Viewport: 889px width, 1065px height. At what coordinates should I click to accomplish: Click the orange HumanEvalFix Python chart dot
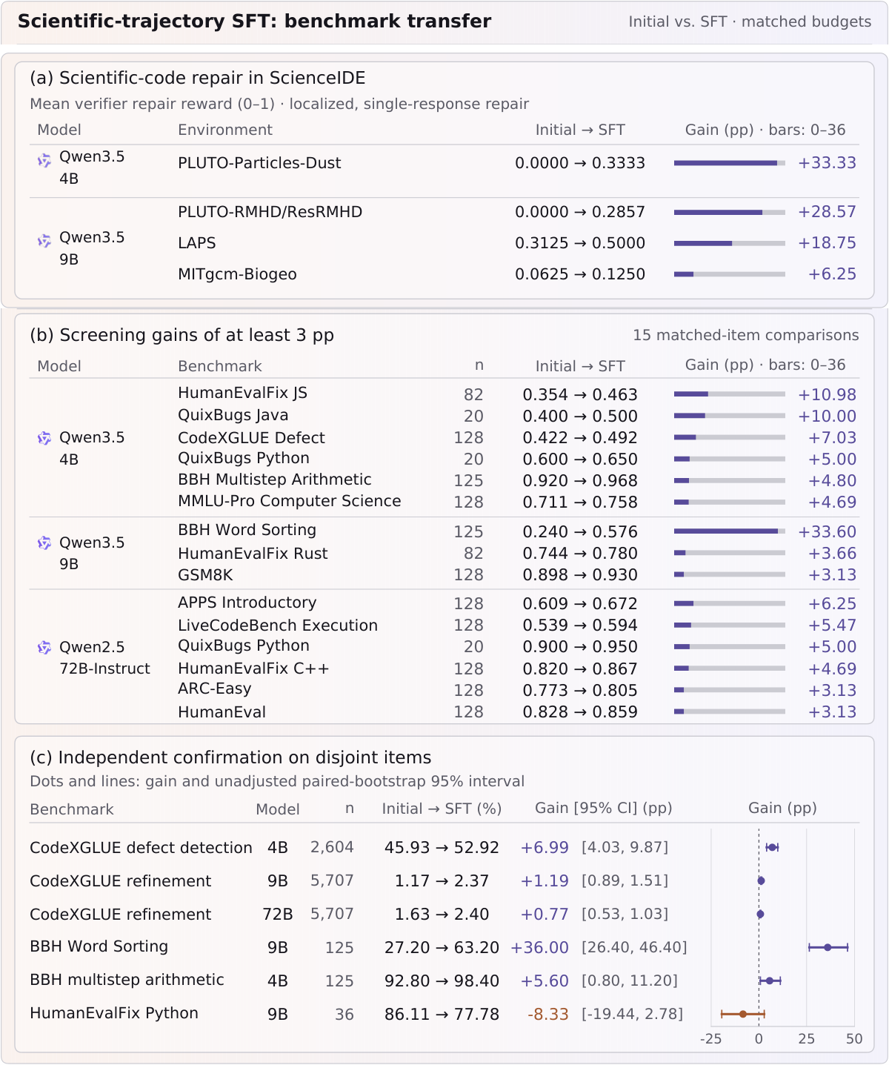coord(743,1014)
